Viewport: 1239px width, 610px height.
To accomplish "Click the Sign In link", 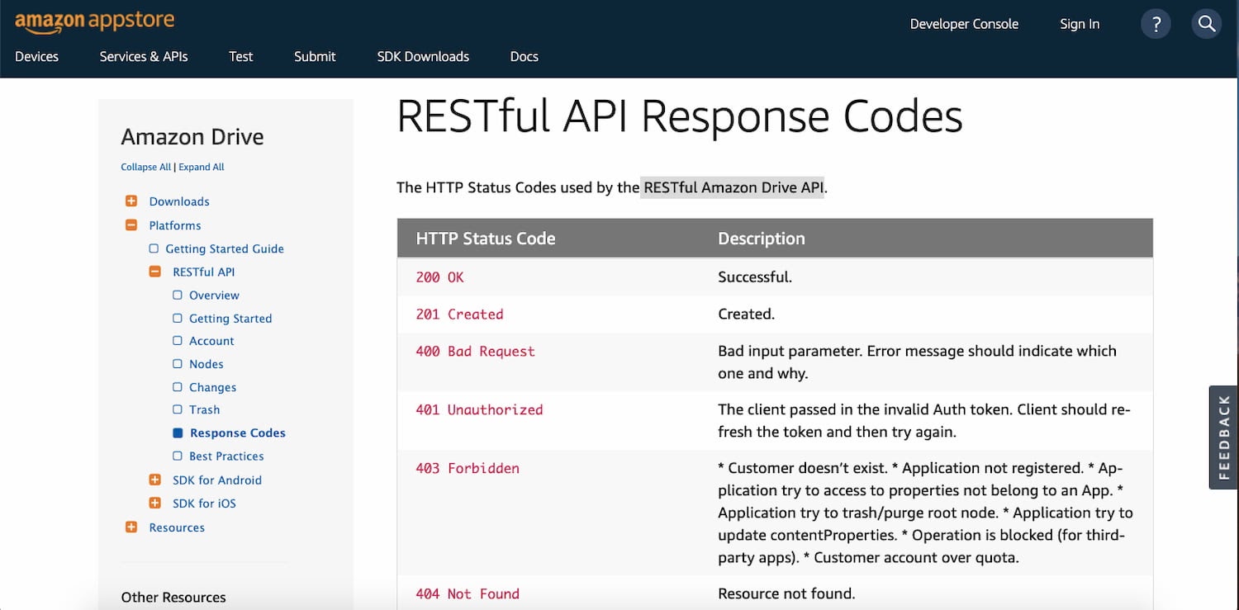I will click(1079, 23).
